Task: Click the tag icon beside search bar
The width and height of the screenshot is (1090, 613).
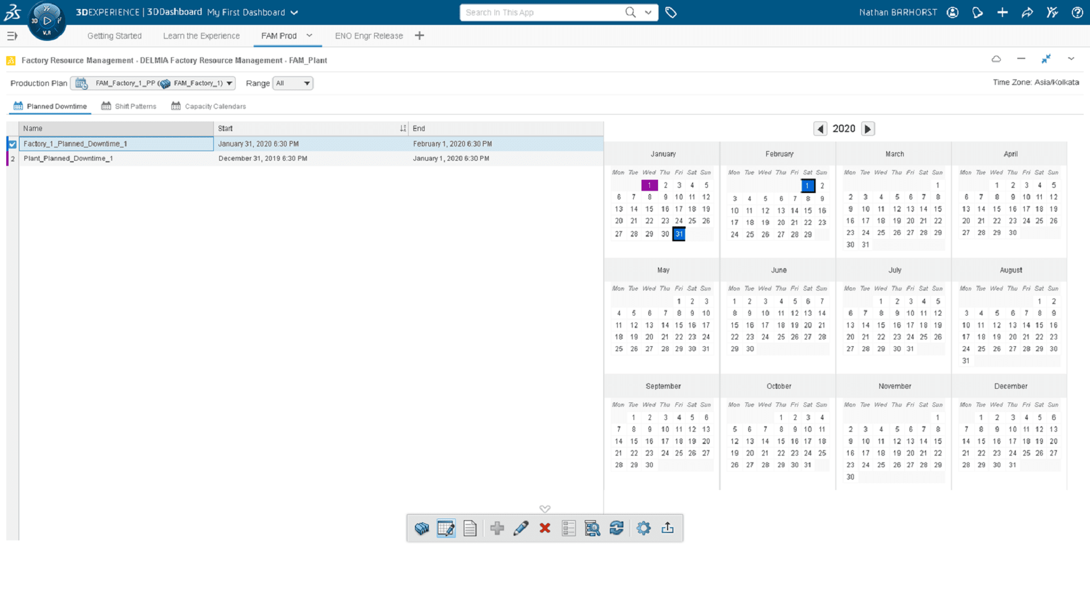Action: coord(671,12)
